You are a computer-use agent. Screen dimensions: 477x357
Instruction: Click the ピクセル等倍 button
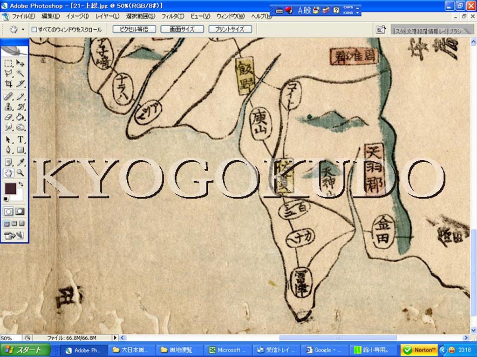[x=134, y=29]
